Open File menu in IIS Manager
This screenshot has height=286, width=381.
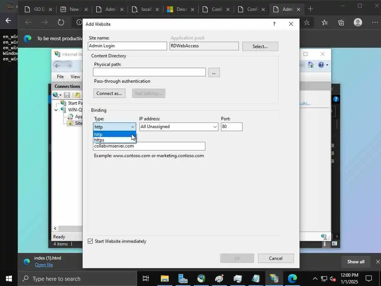pyautogui.click(x=60, y=77)
